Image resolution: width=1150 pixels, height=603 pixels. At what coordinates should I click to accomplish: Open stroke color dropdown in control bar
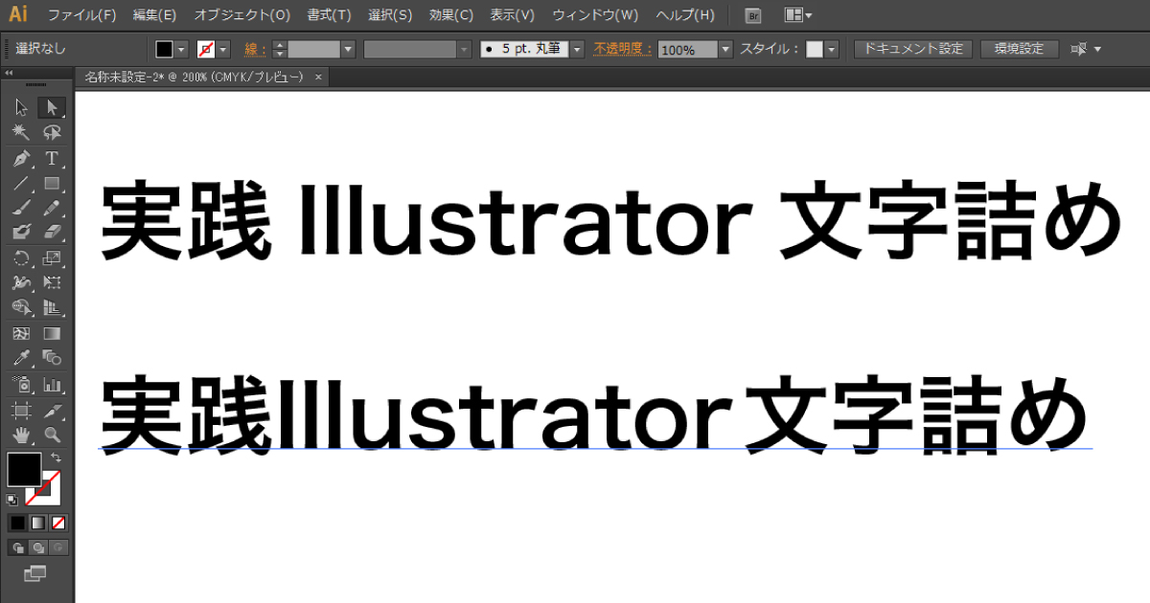pos(223,49)
